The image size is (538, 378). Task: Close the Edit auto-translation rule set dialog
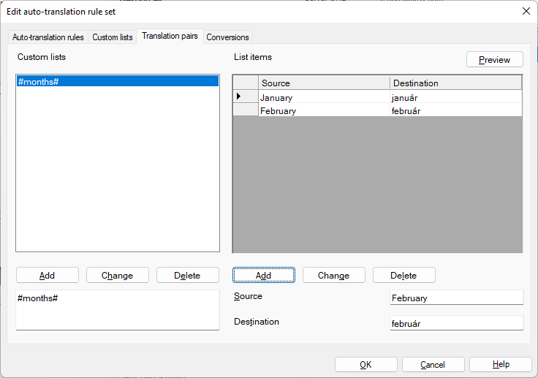coord(526,11)
